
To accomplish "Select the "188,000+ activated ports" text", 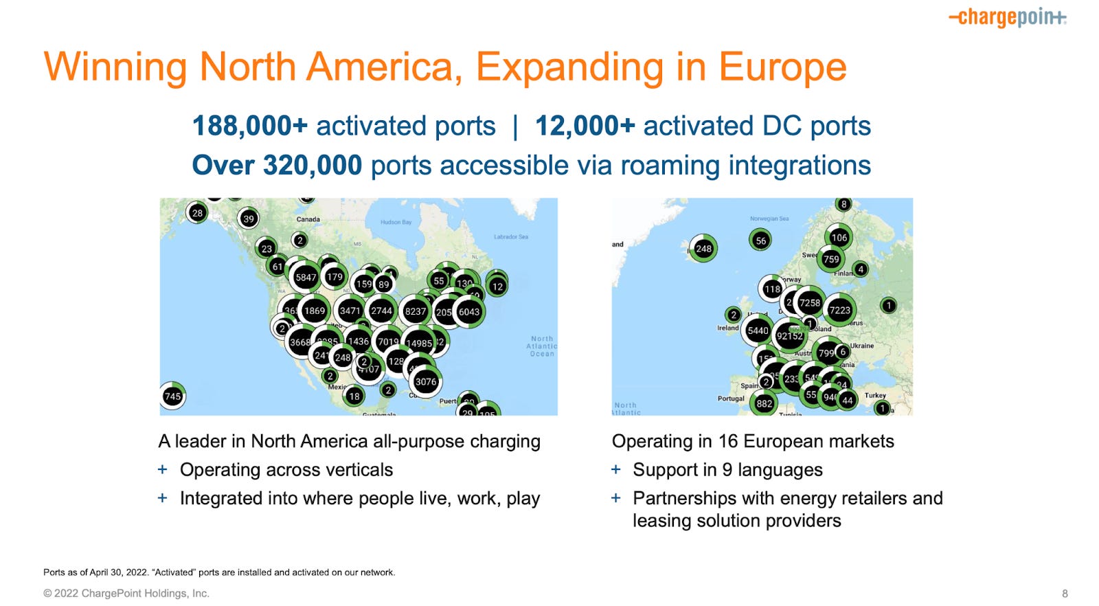I will (343, 126).
